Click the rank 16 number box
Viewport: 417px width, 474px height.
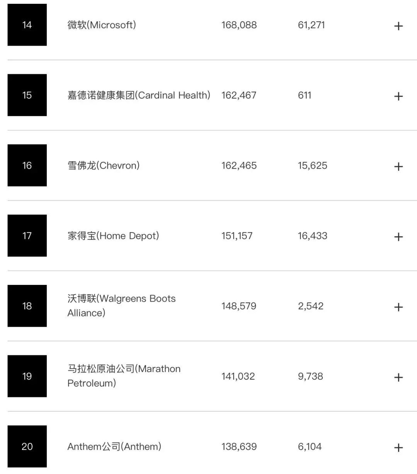(27, 165)
